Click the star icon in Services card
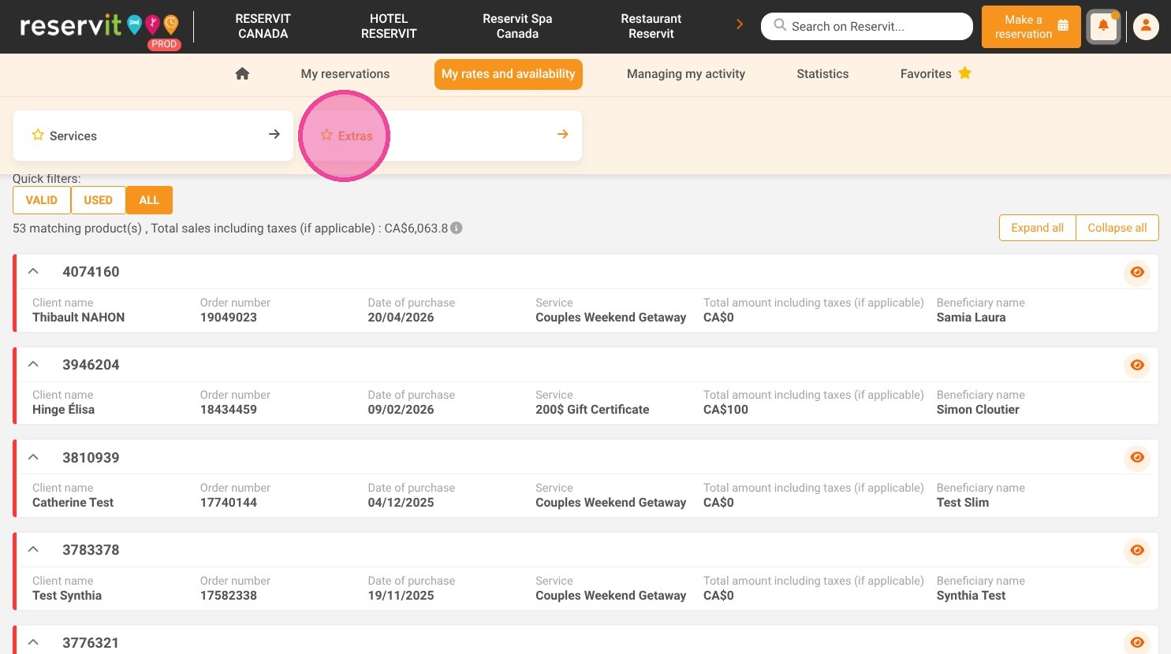The width and height of the screenshot is (1171, 654). tap(37, 135)
